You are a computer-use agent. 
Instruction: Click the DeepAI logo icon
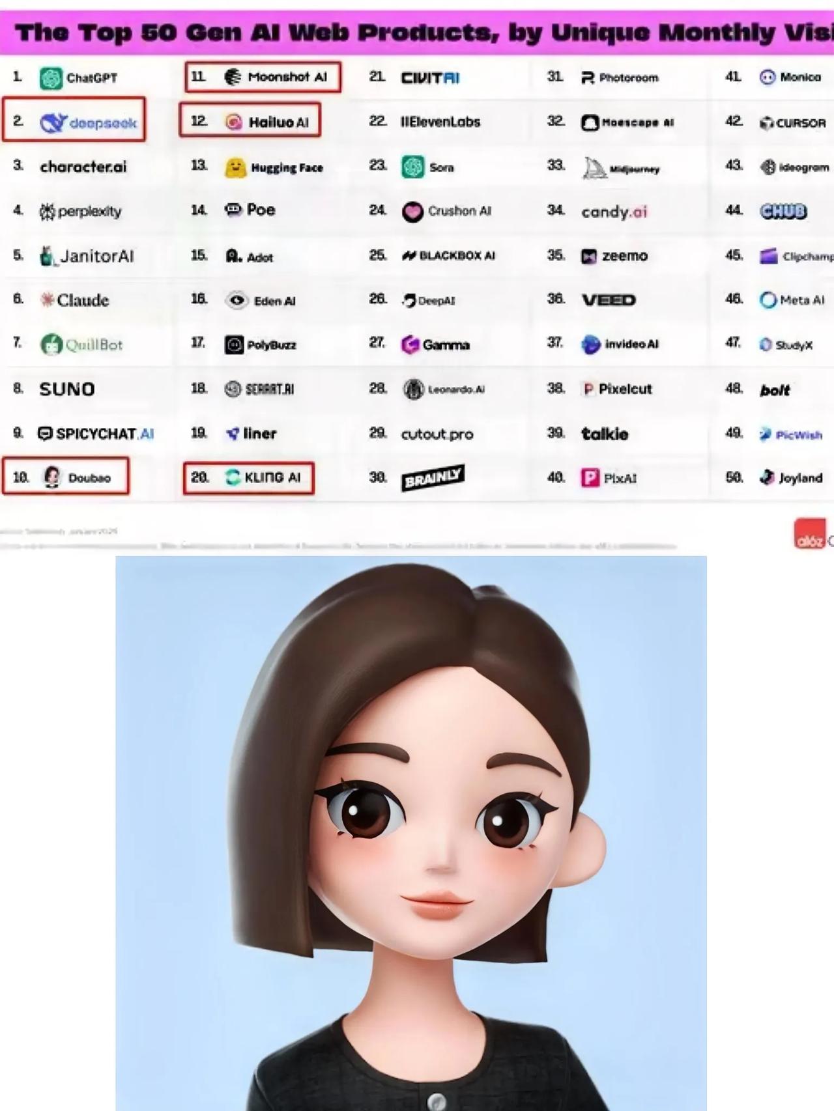[409, 300]
